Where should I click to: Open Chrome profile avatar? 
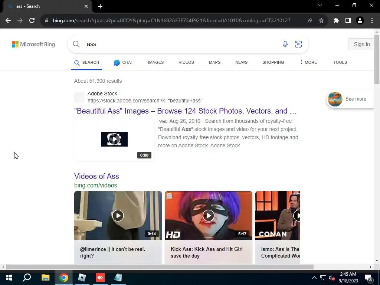point(360,21)
